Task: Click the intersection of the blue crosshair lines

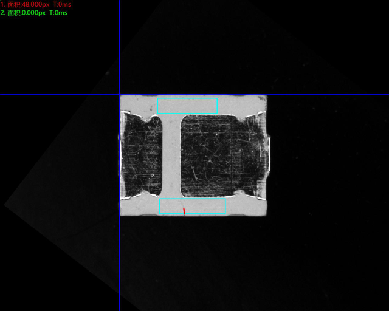Action: 120,94
